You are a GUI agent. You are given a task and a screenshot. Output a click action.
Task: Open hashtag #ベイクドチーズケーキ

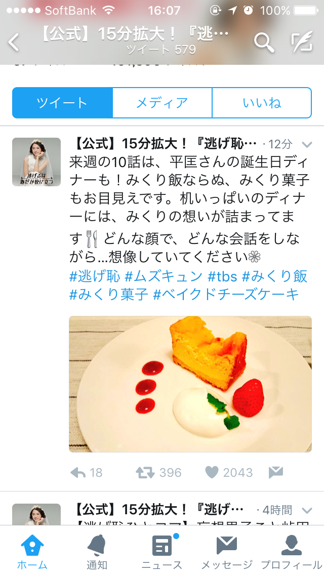coord(226,295)
